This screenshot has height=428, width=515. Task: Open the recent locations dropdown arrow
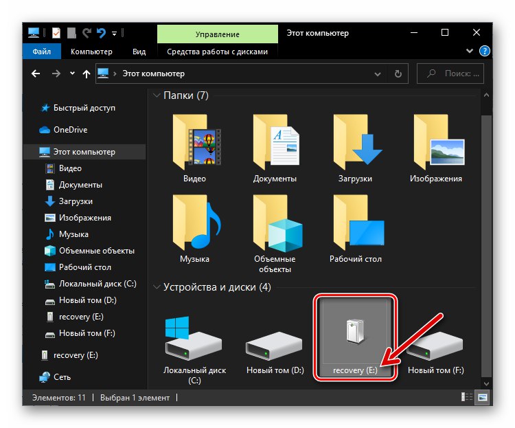[72, 74]
